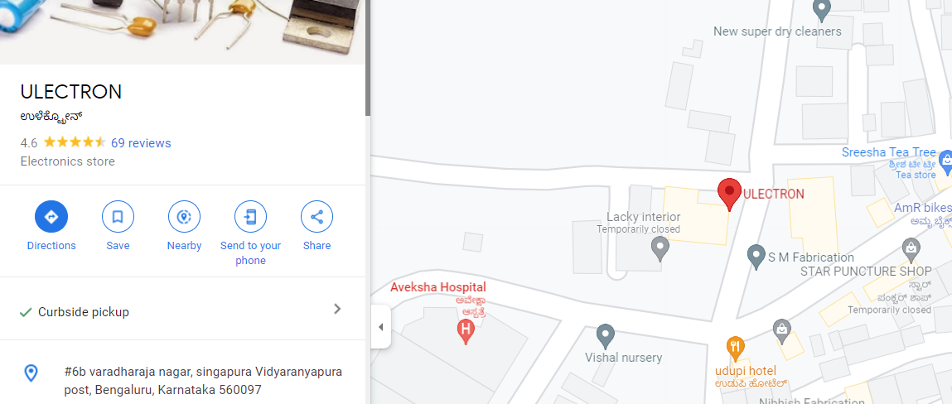
Task: Click the Share icon
Action: pos(317,217)
